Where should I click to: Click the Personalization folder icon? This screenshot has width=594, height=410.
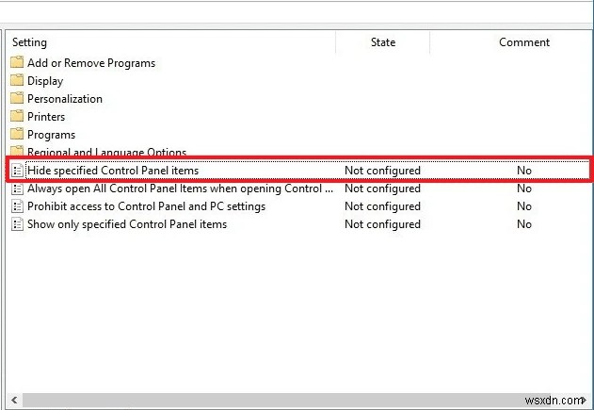pos(17,99)
